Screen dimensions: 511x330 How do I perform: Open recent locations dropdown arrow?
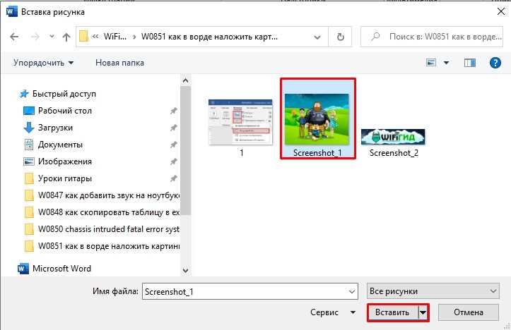coord(52,37)
